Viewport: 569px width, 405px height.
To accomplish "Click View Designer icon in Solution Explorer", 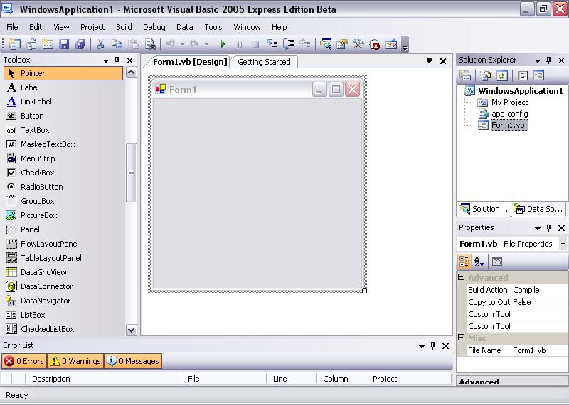I will tap(539, 75).
